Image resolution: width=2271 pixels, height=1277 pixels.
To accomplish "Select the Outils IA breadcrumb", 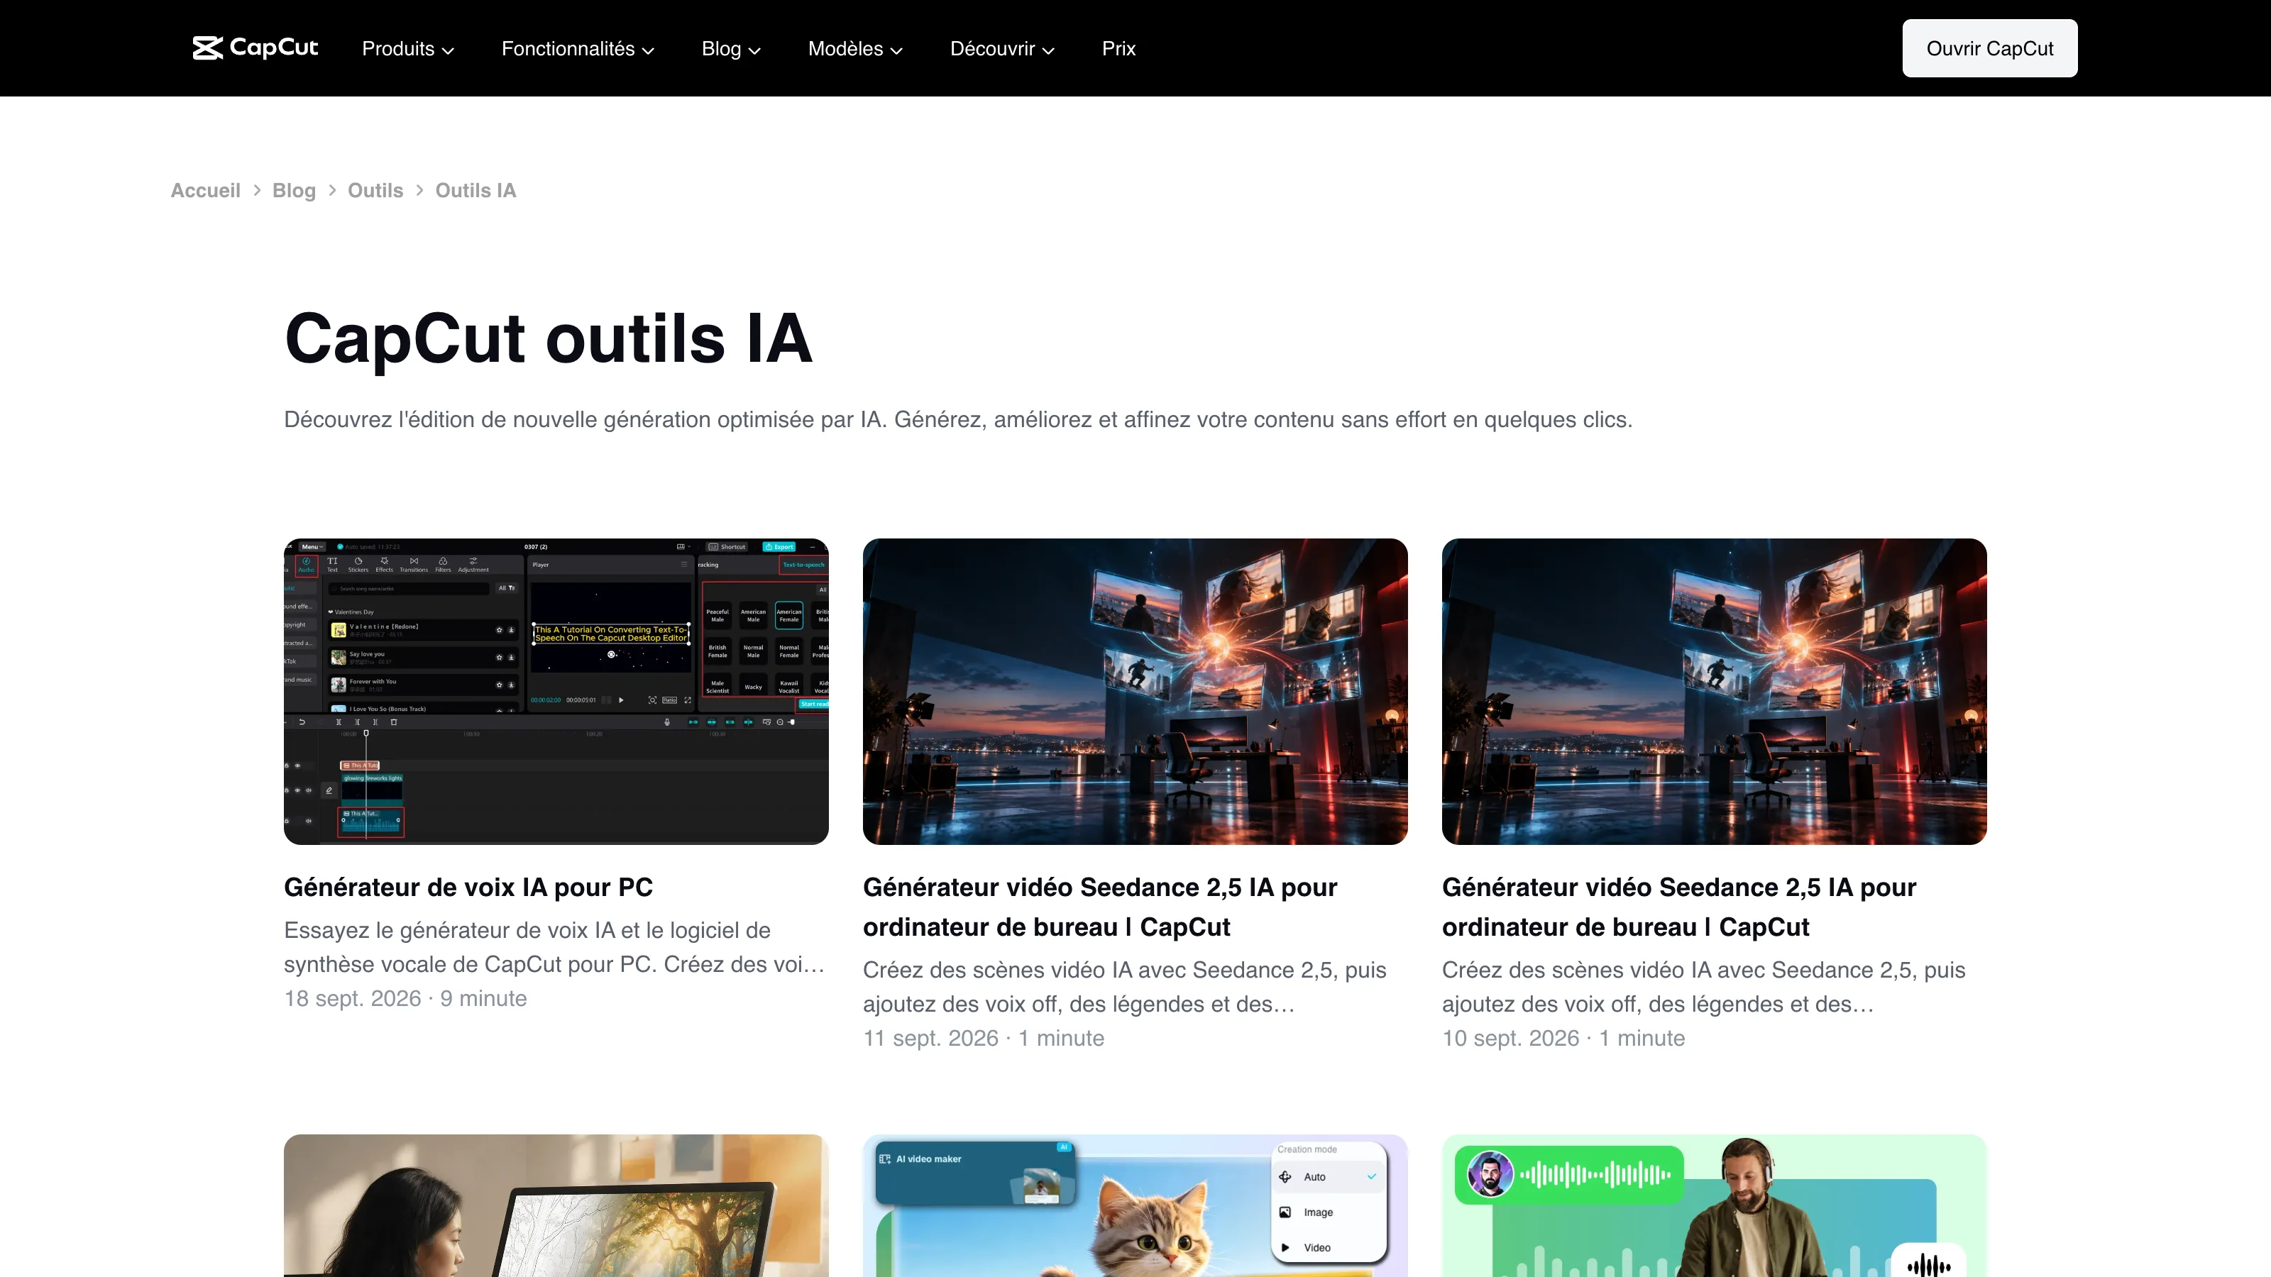I will [475, 190].
